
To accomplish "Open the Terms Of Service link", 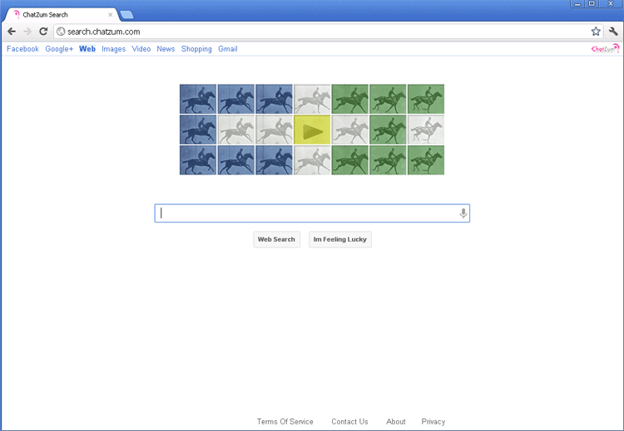I will click(x=285, y=422).
